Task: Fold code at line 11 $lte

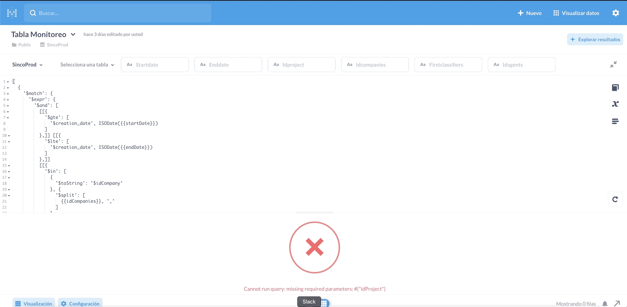Action: pyautogui.click(x=9, y=142)
